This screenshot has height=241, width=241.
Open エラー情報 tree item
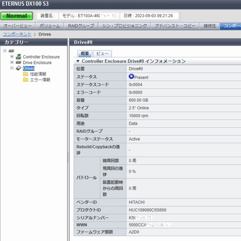click(40, 80)
